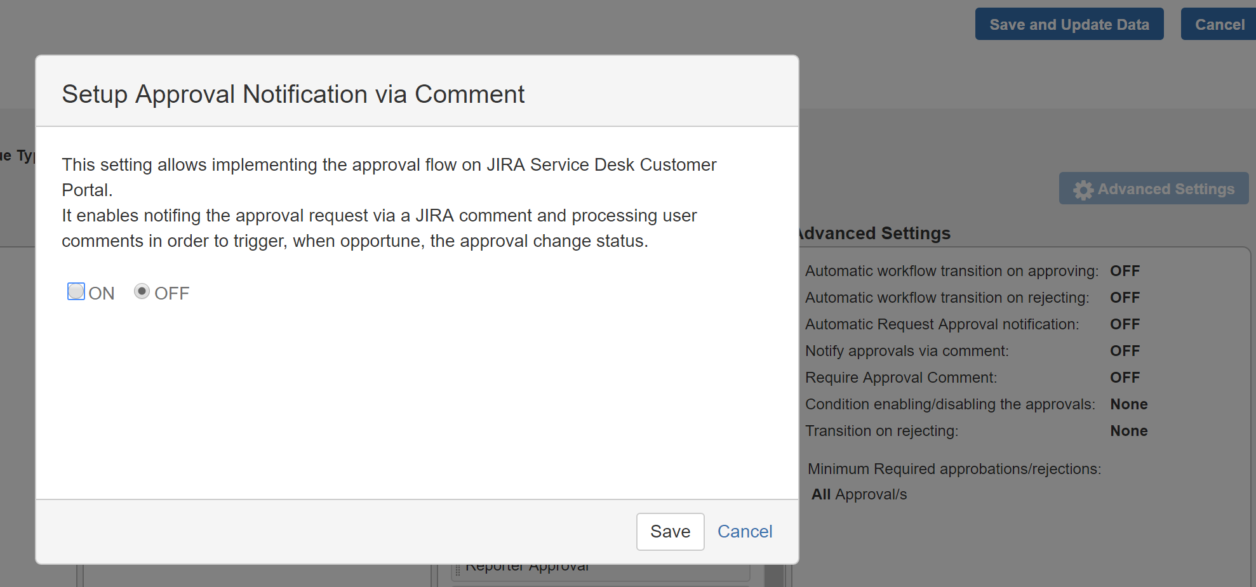Viewport: 1256px width, 587px height.
Task: Click the ON label text
Action: [102, 293]
